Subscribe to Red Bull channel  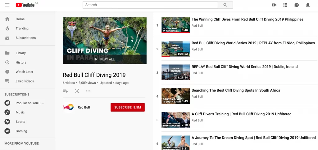coord(128,107)
